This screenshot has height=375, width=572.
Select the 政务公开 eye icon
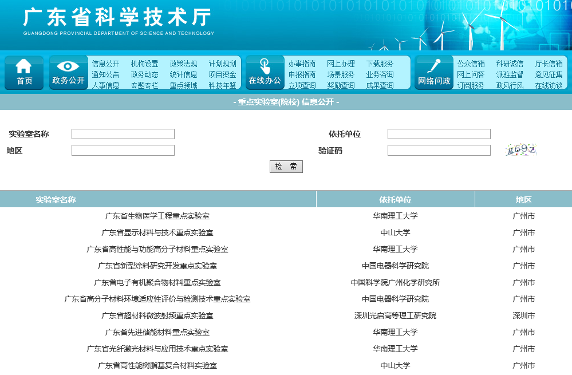click(68, 72)
